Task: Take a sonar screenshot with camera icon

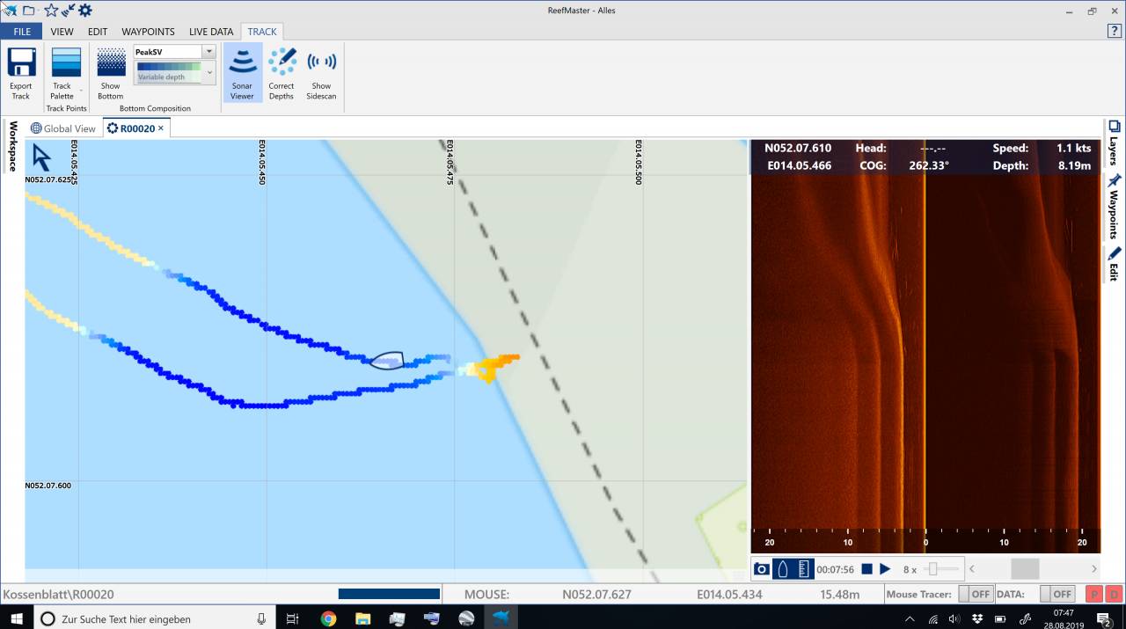Action: [762, 569]
